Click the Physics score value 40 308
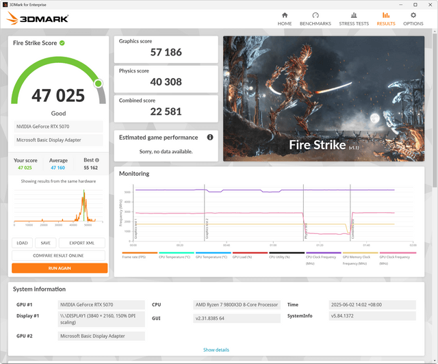Image resolution: width=438 pixels, height=364 pixels. pos(166,82)
